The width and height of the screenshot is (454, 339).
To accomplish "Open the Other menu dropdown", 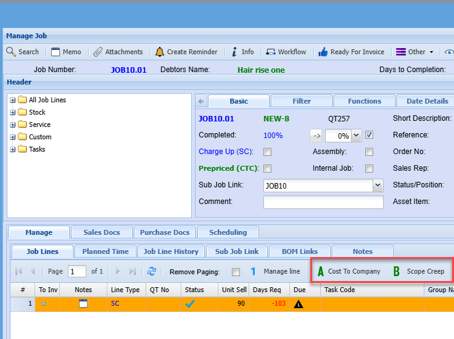I will [415, 52].
